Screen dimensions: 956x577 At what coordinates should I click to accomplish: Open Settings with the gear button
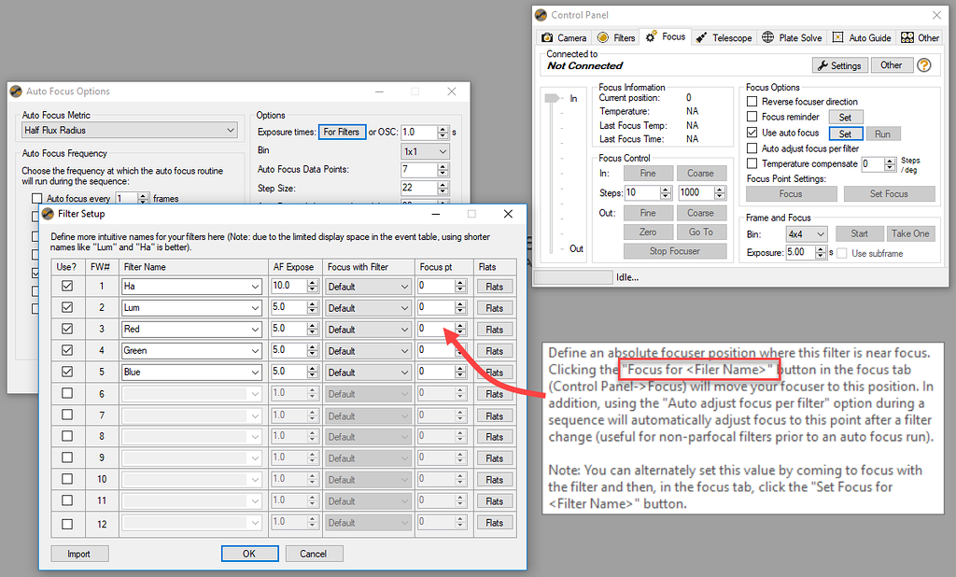tap(839, 64)
